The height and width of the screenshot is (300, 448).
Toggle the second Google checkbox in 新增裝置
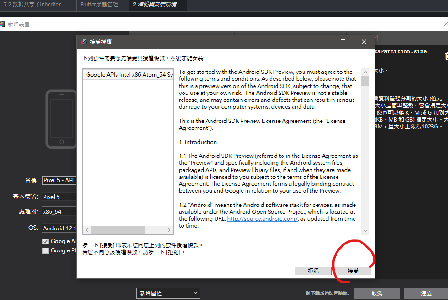pos(45,250)
